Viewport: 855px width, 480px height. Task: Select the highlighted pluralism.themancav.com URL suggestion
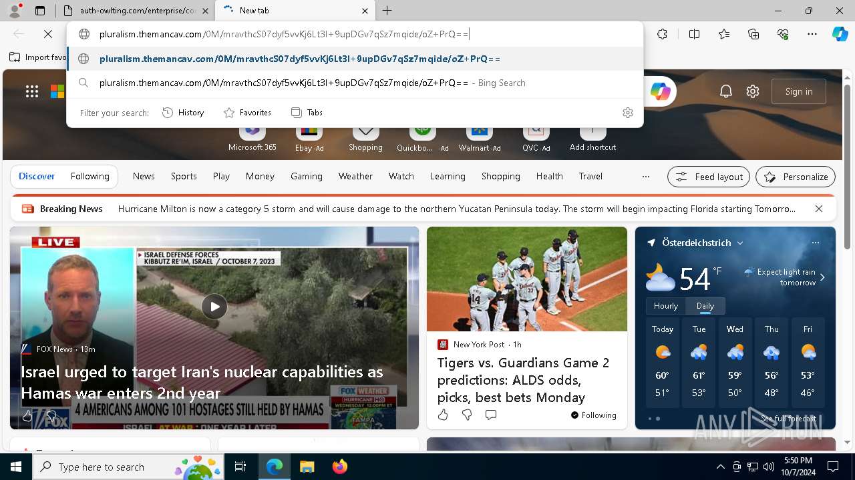point(355,59)
